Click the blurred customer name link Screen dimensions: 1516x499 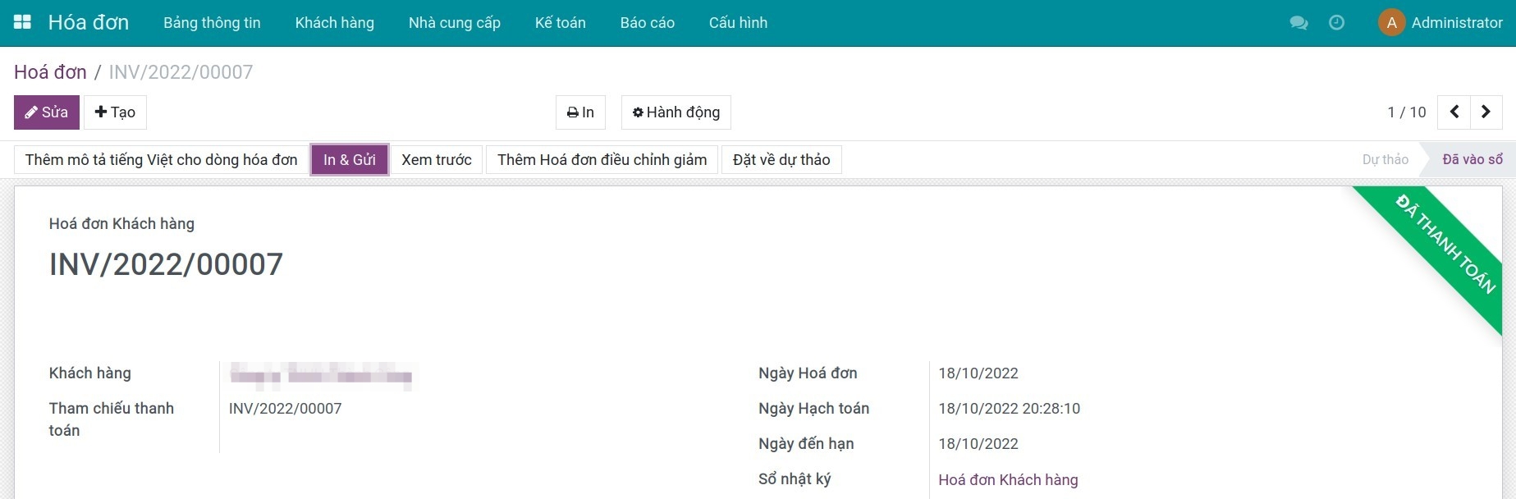pyautogui.click(x=322, y=376)
